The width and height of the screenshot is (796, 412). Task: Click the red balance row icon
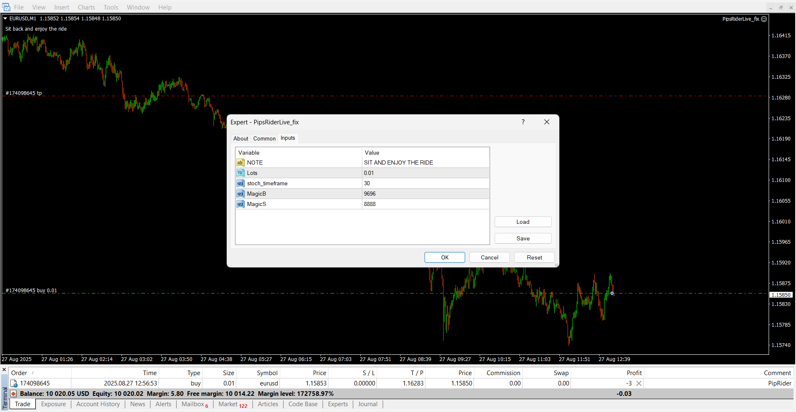tap(13, 394)
